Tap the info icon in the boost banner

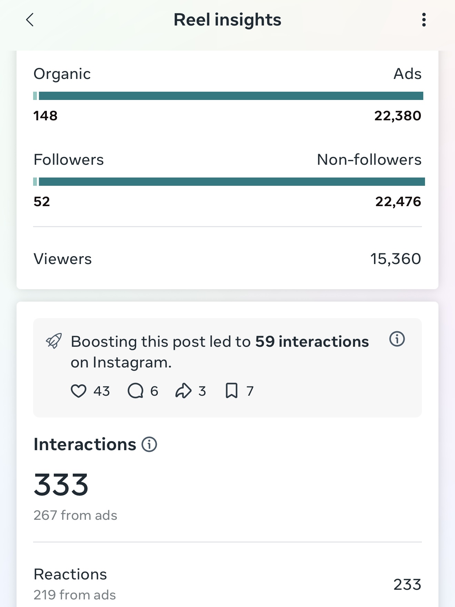397,339
